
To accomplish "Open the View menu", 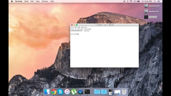I will coord(38,1).
